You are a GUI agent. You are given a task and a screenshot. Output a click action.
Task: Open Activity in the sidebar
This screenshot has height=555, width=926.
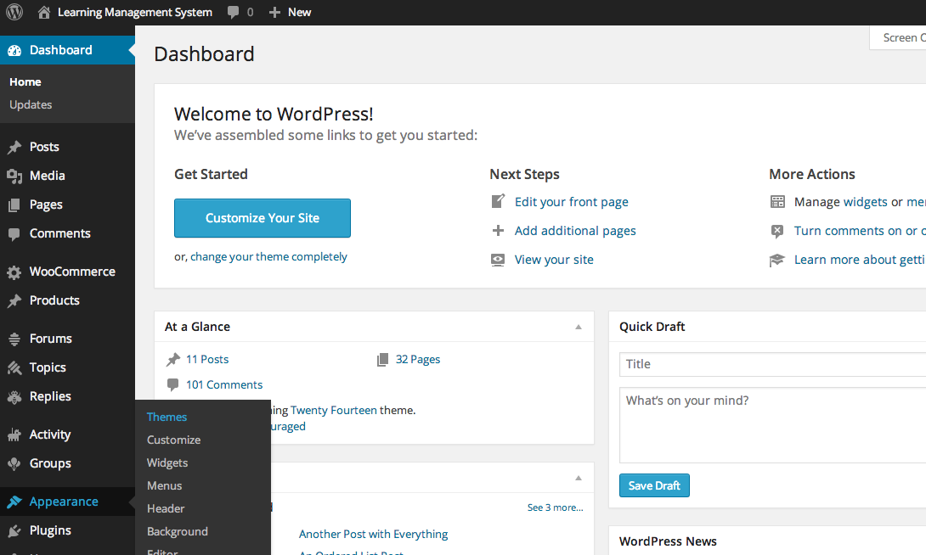67,434
